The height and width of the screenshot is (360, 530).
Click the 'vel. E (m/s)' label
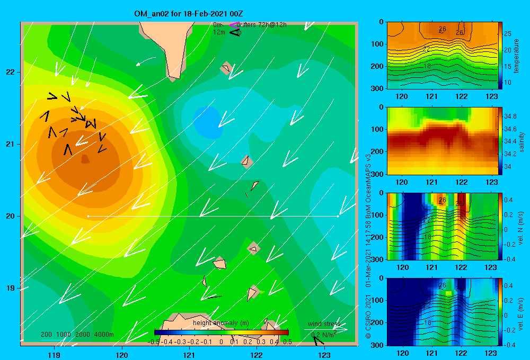click(x=521, y=313)
